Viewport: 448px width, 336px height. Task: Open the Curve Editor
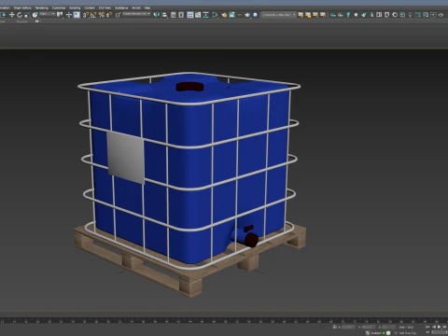[198, 15]
